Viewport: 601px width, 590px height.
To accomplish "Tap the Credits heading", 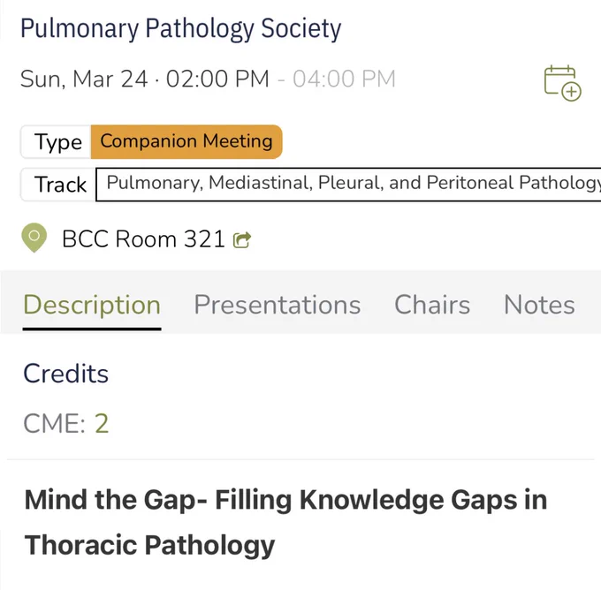I will (x=66, y=373).
